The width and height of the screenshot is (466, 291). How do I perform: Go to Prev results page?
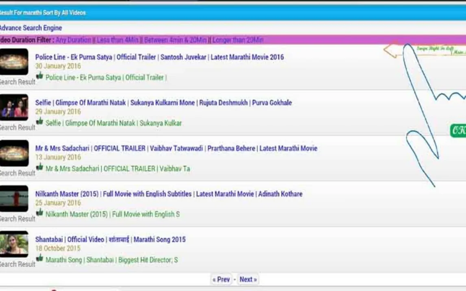[x=221, y=279]
